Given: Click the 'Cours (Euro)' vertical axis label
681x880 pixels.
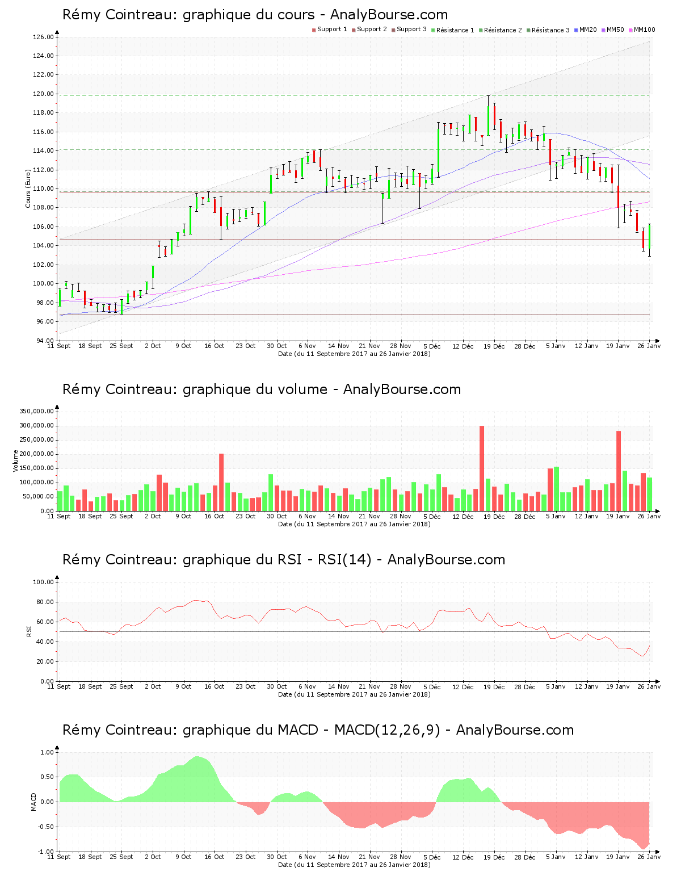Looking at the screenshot, I should tap(28, 188).
